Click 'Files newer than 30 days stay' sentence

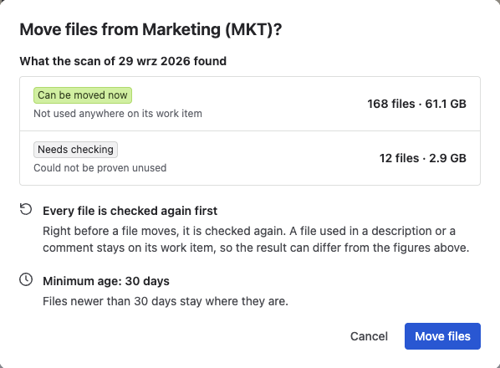click(166, 301)
